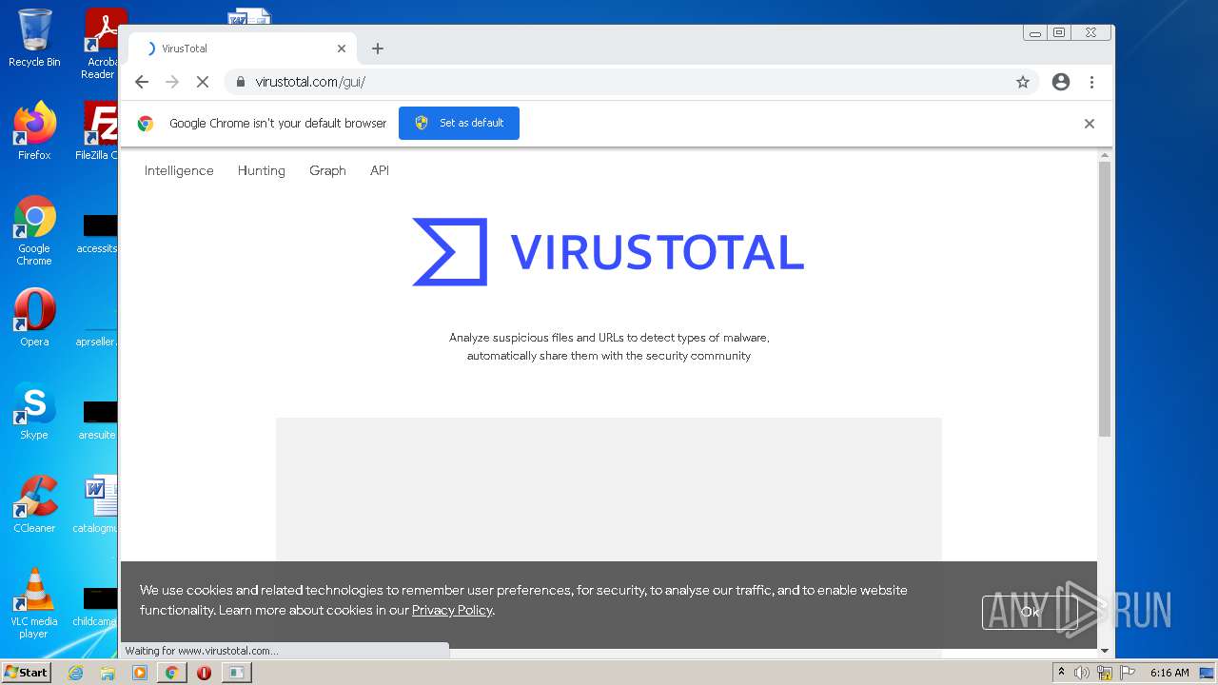The width and height of the screenshot is (1218, 685).
Task: Click the taskbar clock showing 6:16 AM
Action: point(1169,673)
